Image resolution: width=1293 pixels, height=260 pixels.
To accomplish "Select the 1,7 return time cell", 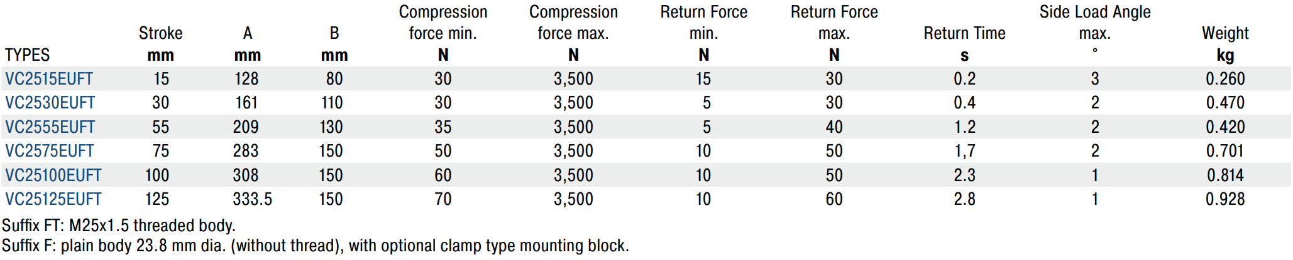I will coord(964,151).
